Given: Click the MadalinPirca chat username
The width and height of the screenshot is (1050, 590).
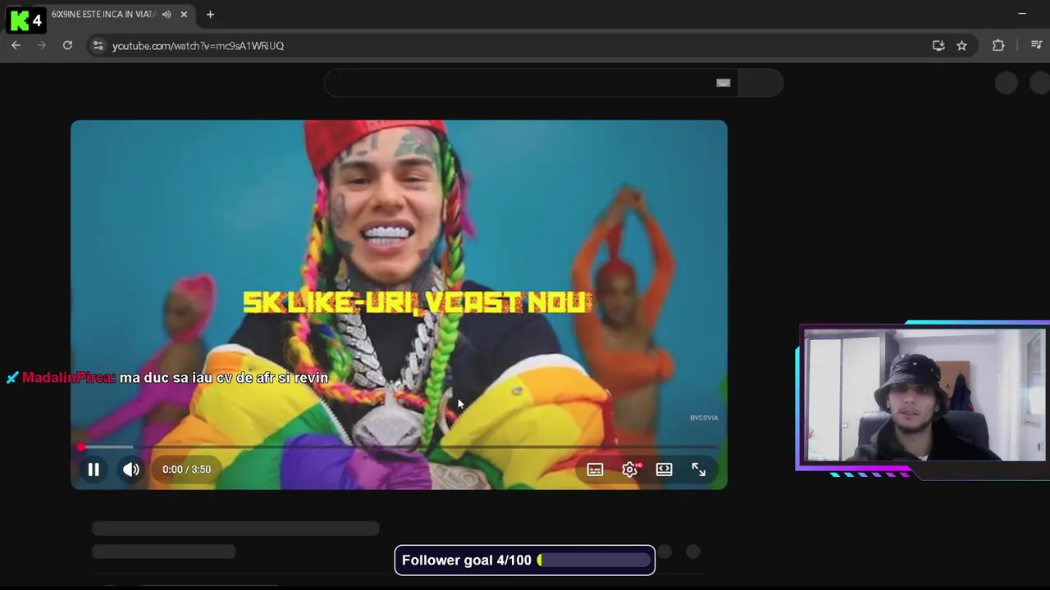Looking at the screenshot, I should [67, 378].
